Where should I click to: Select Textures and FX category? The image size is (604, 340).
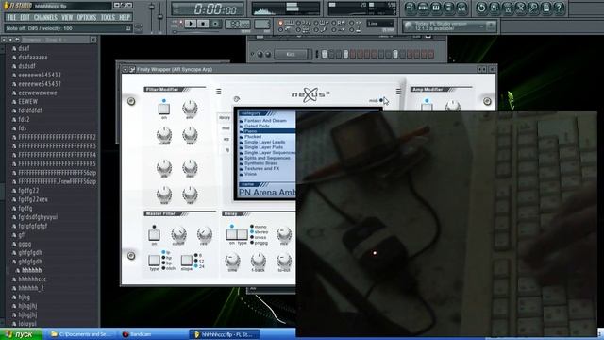(x=262, y=168)
